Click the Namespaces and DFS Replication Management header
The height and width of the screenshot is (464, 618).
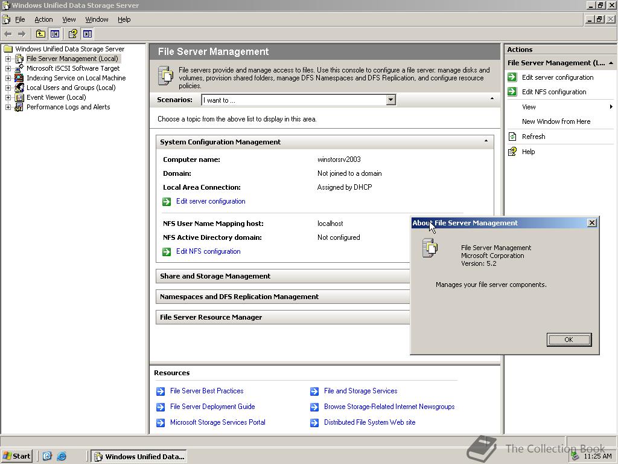pos(283,297)
